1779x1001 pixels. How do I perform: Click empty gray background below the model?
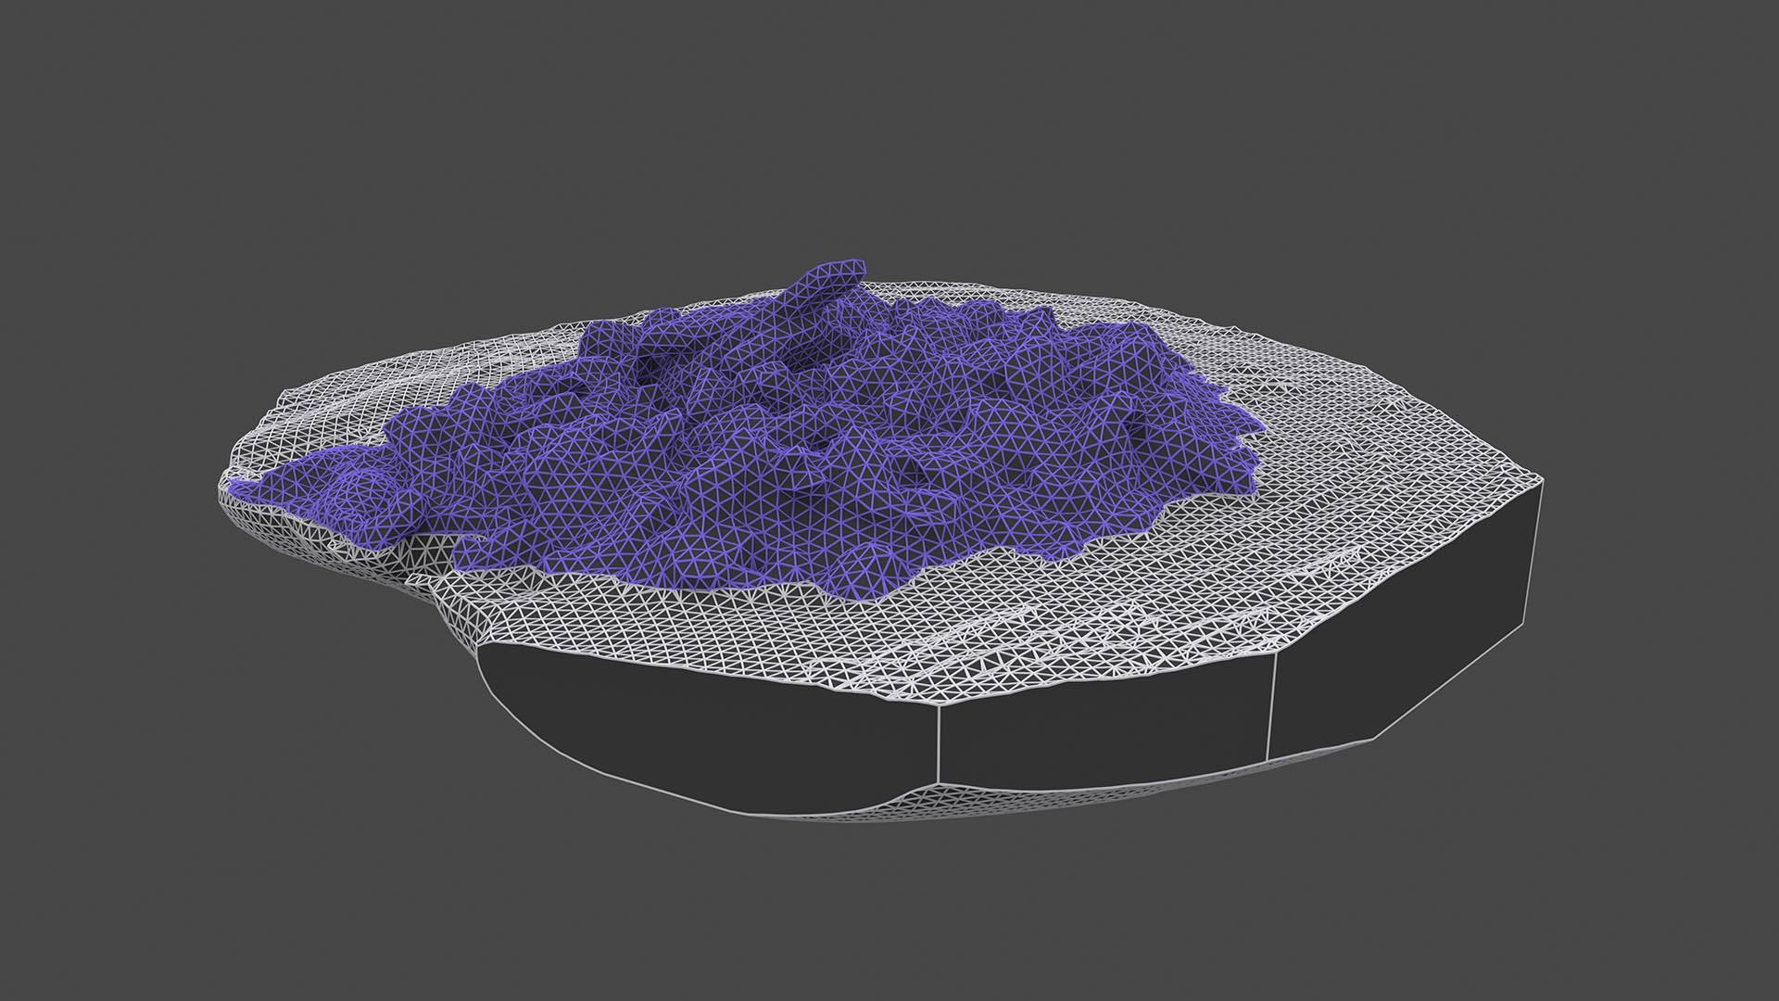coord(889,918)
